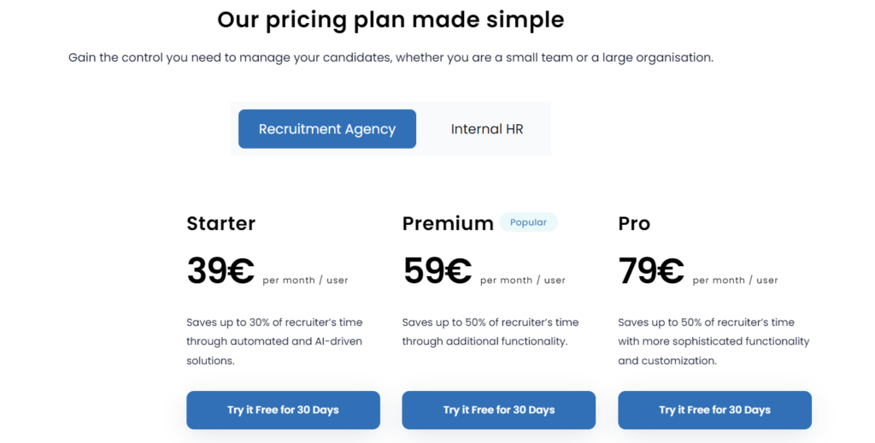The image size is (875, 443).
Task: Click the Starter plan heading
Action: 220,224
